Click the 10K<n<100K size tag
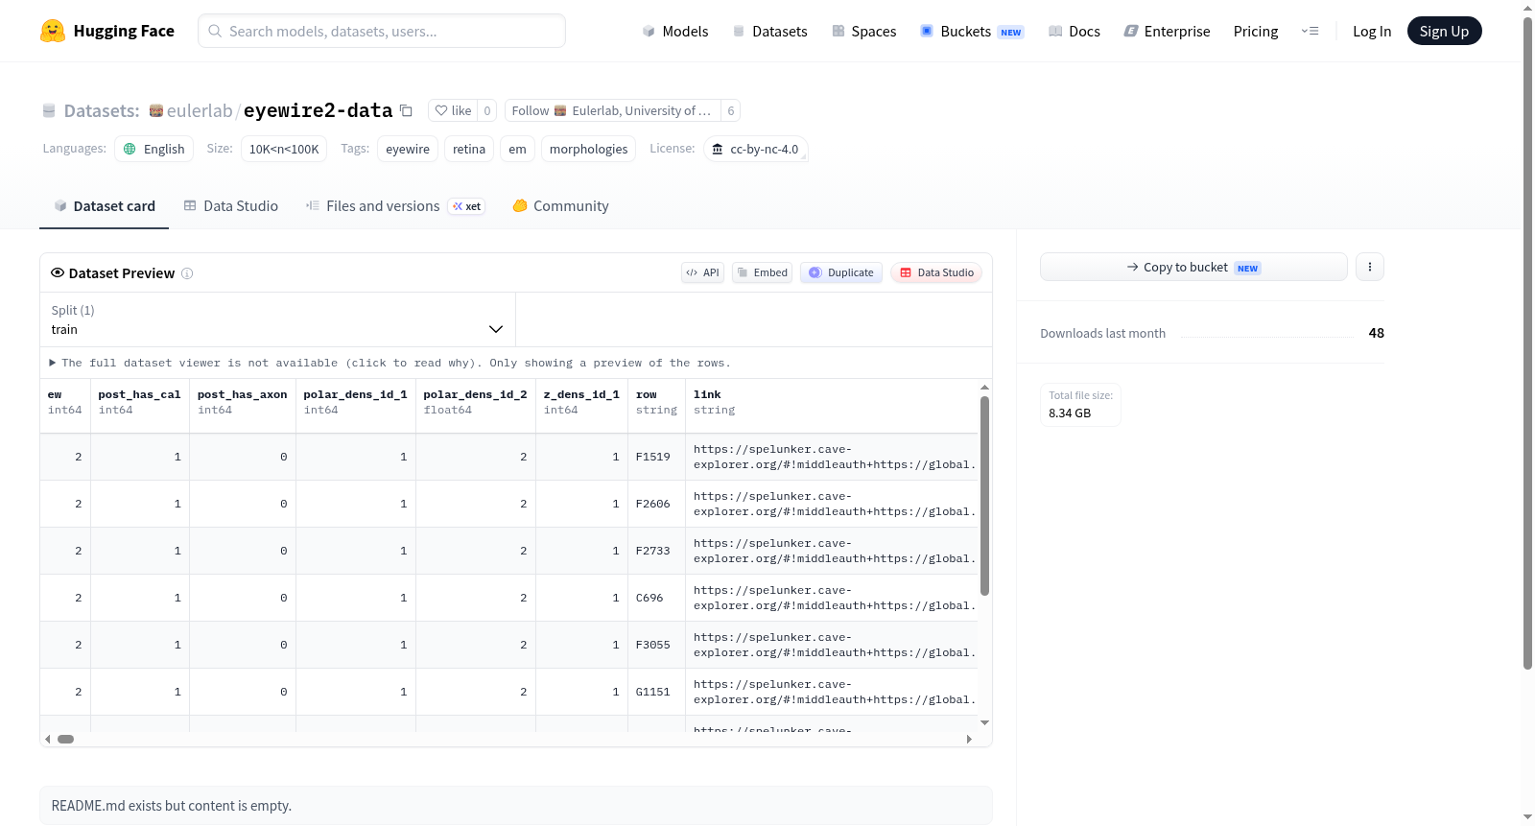This screenshot has width=1535, height=826. click(x=284, y=149)
